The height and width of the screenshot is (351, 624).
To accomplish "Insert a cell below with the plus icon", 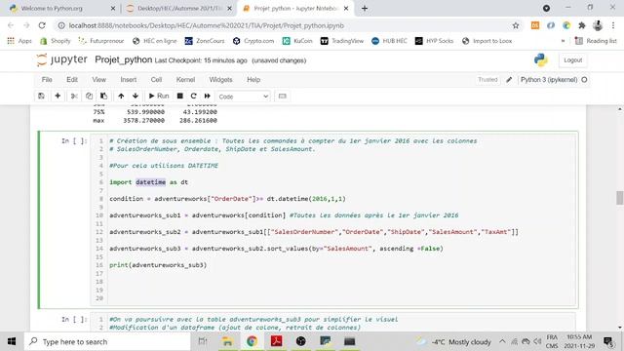I will click(58, 96).
